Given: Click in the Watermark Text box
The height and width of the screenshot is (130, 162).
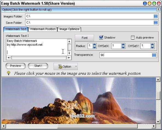Looking at the screenshot, I should pos(37,47).
